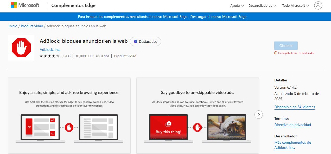331x154 pixels.
Task: Open the Disponible en 34 idiomas link
Action: tap(294, 107)
